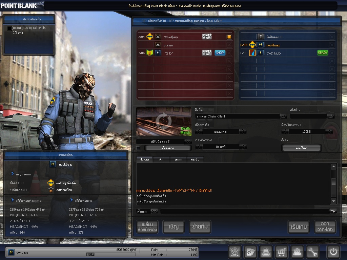Select next game mode with right arrow
This screenshot has width=347, height=260.
point(243,132)
